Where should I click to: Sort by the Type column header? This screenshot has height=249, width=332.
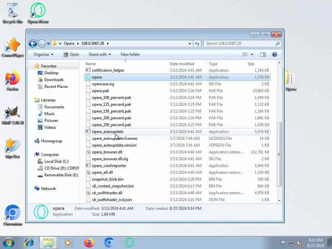coord(226,64)
